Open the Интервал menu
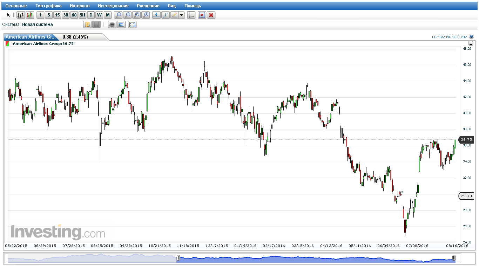 point(80,6)
